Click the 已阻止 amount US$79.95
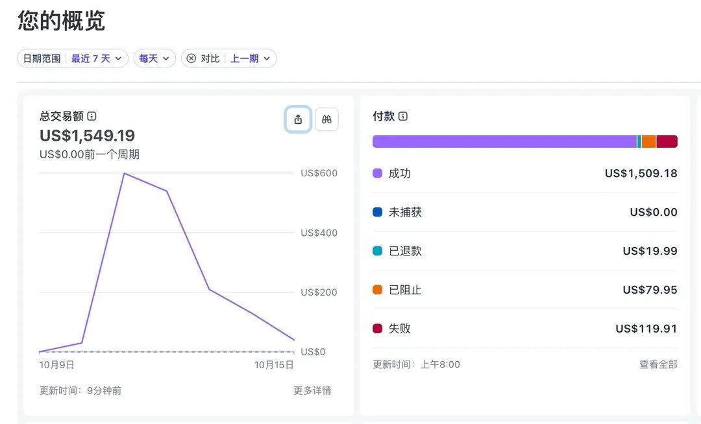This screenshot has height=424, width=701. point(650,290)
